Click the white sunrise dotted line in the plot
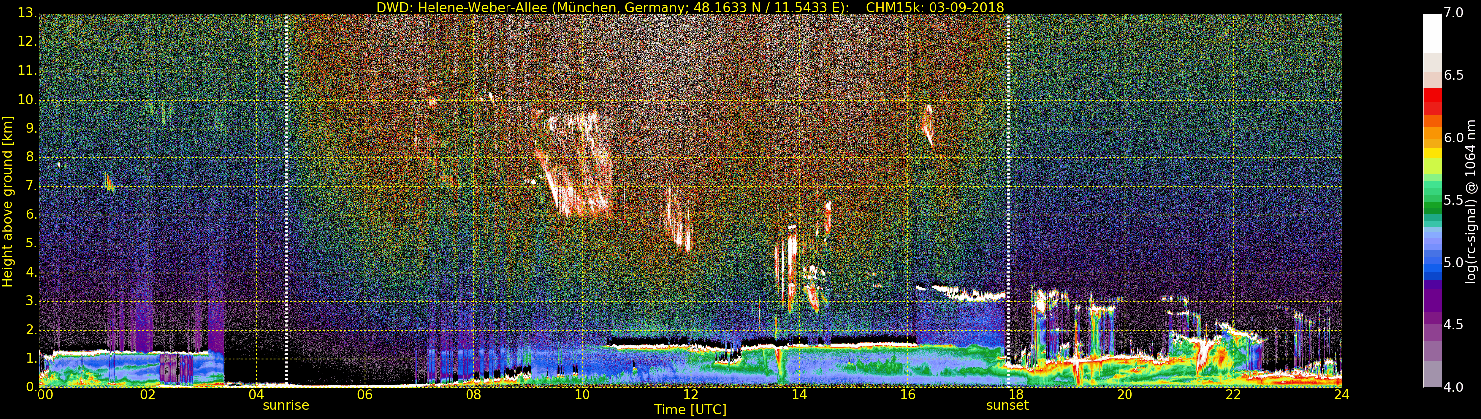This screenshot has width=1481, height=419. pyautogui.click(x=286, y=200)
